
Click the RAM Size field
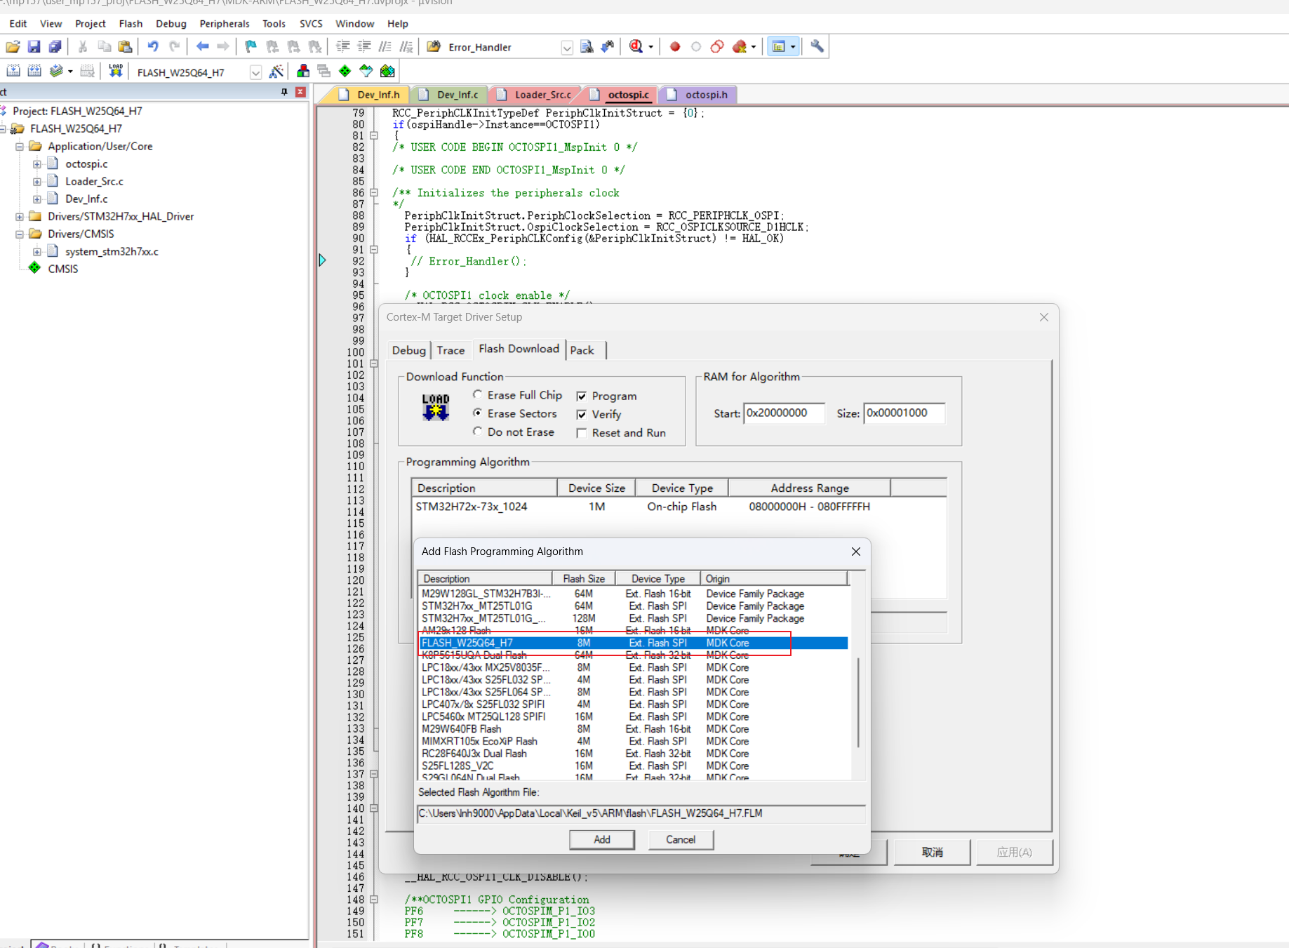904,413
